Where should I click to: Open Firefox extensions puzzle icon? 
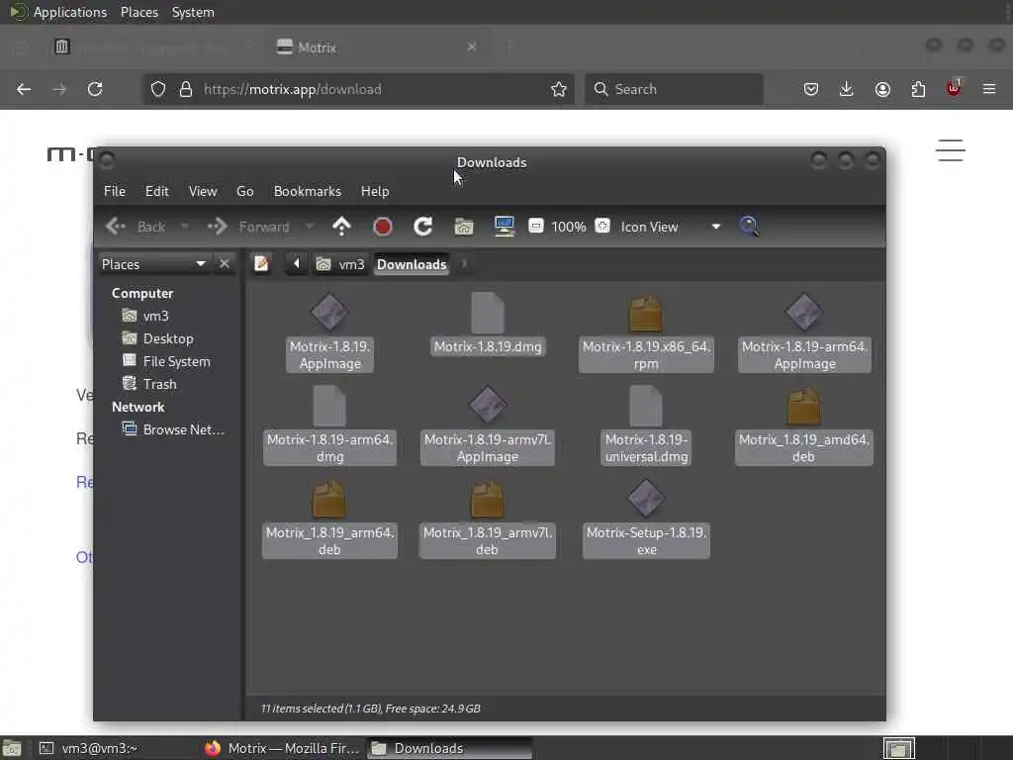pos(918,89)
